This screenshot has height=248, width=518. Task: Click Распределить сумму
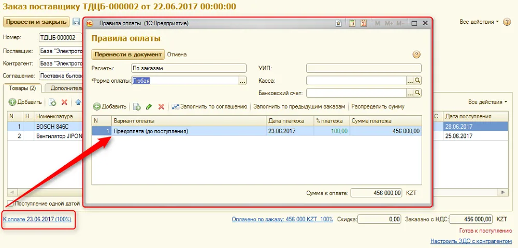pos(378,106)
